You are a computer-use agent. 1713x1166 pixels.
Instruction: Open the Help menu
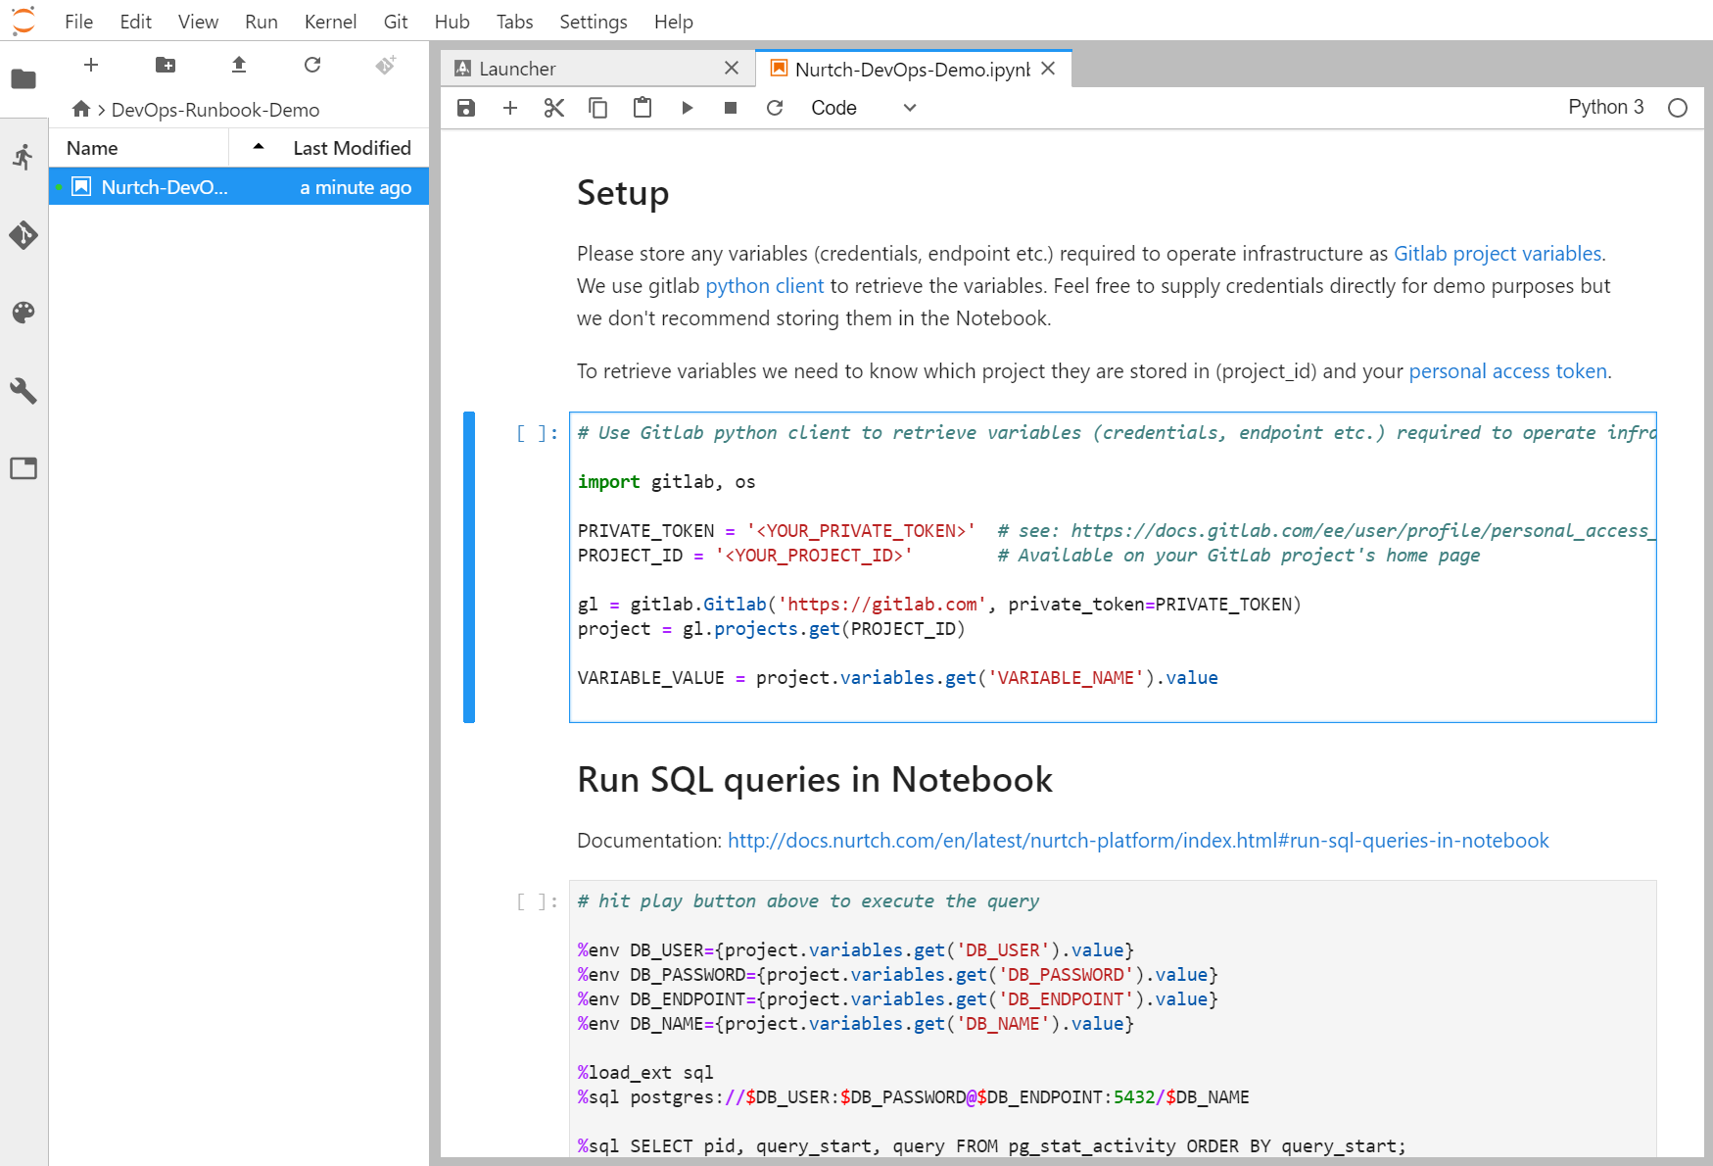[674, 22]
